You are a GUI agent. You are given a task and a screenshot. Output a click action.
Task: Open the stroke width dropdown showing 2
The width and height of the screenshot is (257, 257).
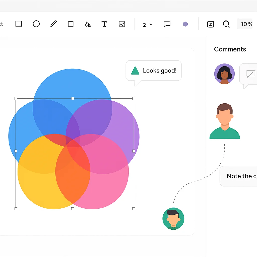click(x=148, y=24)
